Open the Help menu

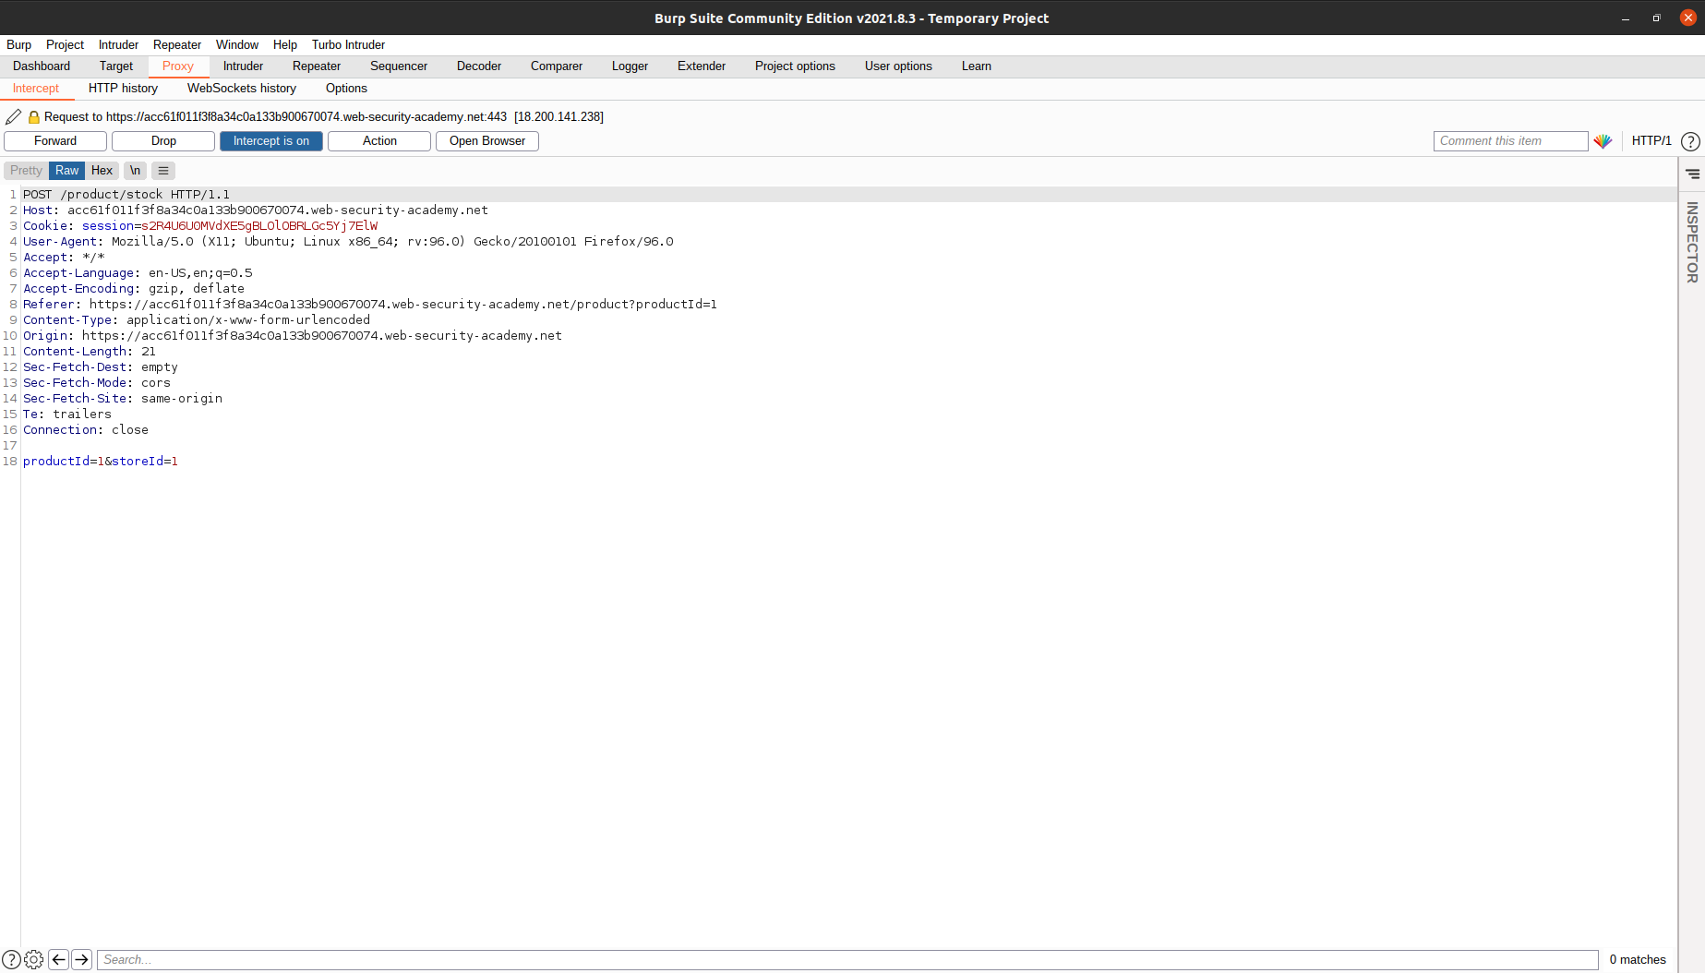[285, 45]
